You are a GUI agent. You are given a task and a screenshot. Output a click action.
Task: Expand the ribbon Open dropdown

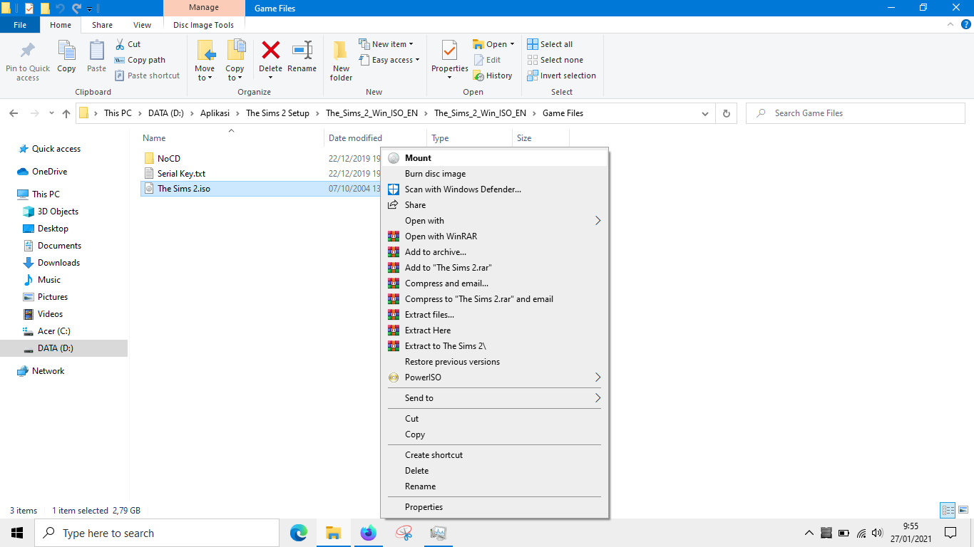pos(512,44)
